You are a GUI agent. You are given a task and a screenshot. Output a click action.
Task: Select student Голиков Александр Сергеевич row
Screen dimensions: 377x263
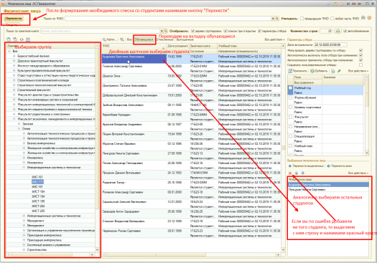[191, 68]
